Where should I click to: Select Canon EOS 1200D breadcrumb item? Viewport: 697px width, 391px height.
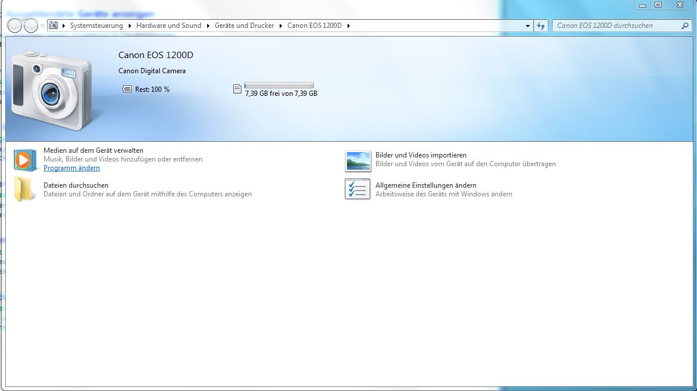coord(315,26)
